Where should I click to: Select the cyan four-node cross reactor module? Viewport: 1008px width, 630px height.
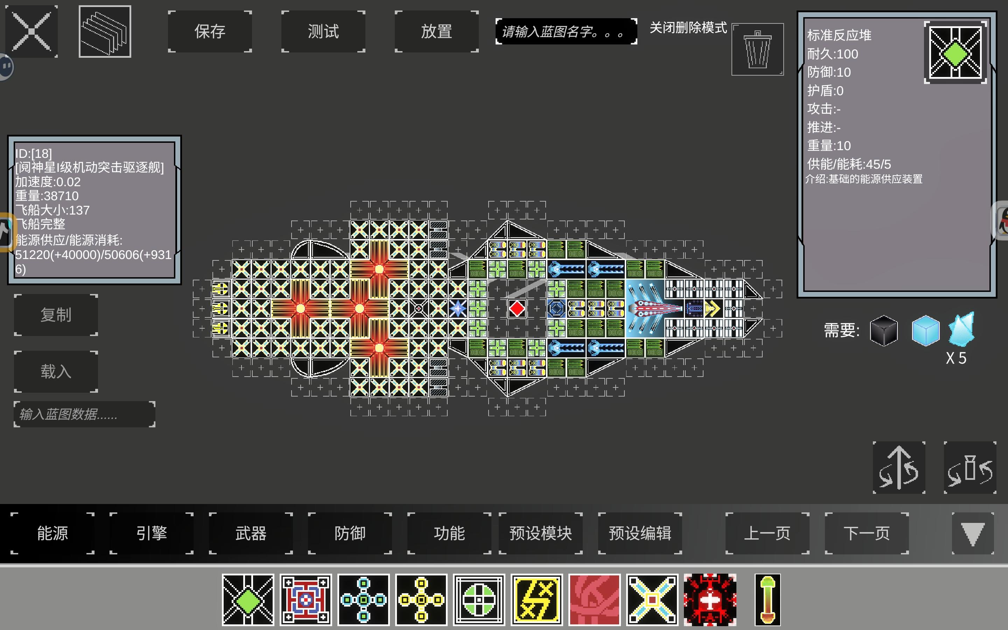coord(363,600)
